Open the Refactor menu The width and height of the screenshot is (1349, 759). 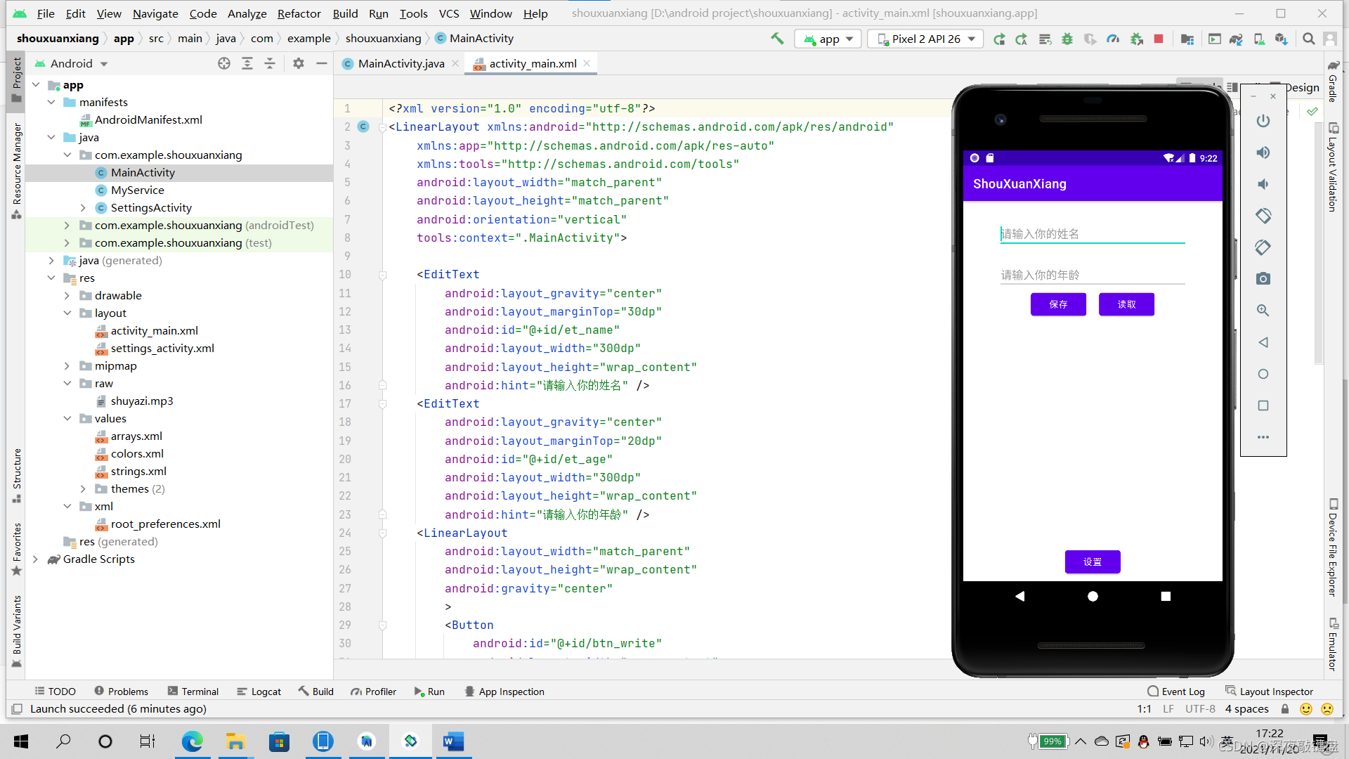click(299, 13)
